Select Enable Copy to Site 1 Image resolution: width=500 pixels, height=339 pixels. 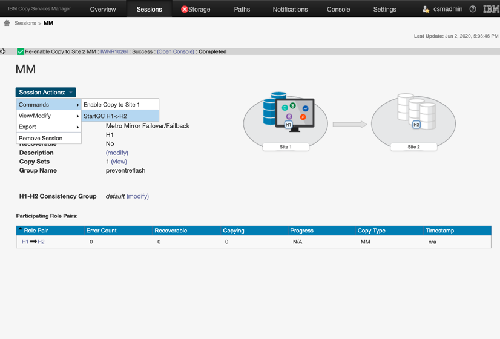(120, 105)
